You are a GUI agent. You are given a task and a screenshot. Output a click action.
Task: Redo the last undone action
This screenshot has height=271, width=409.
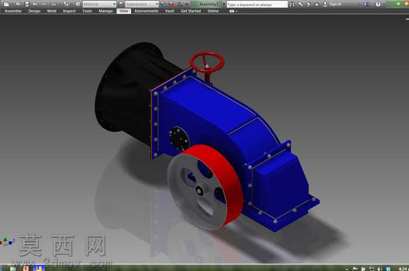pos(44,5)
